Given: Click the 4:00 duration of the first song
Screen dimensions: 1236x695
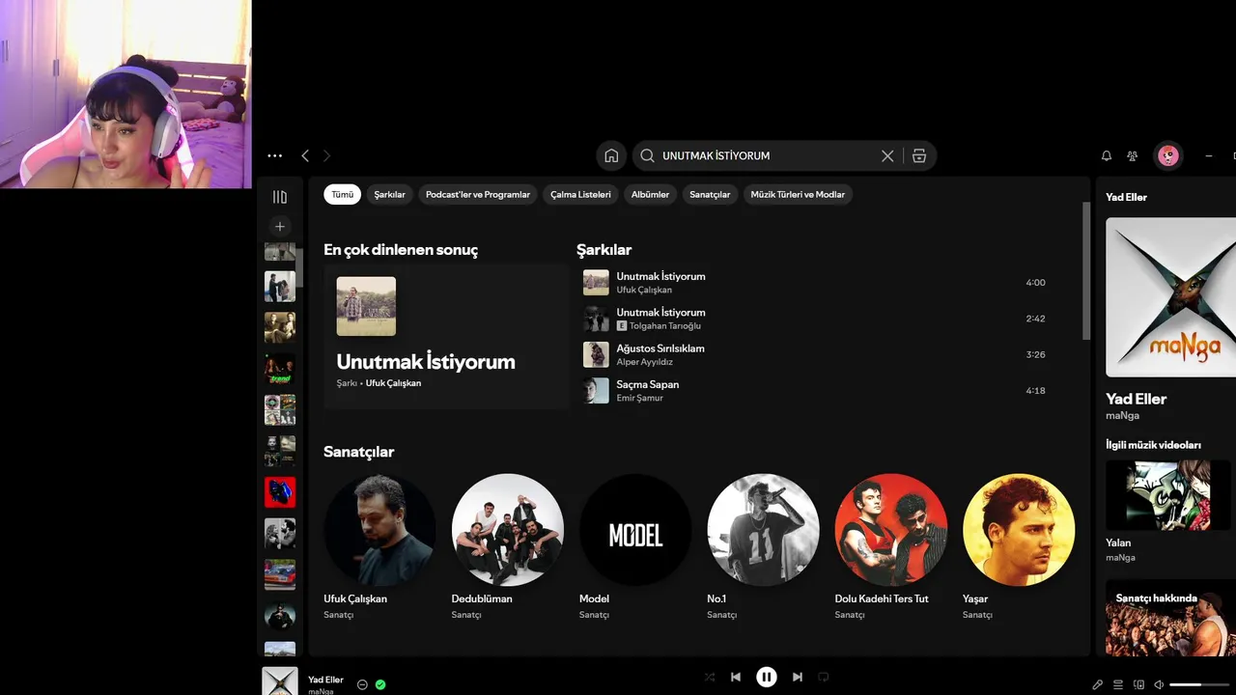Looking at the screenshot, I should coord(1035,283).
